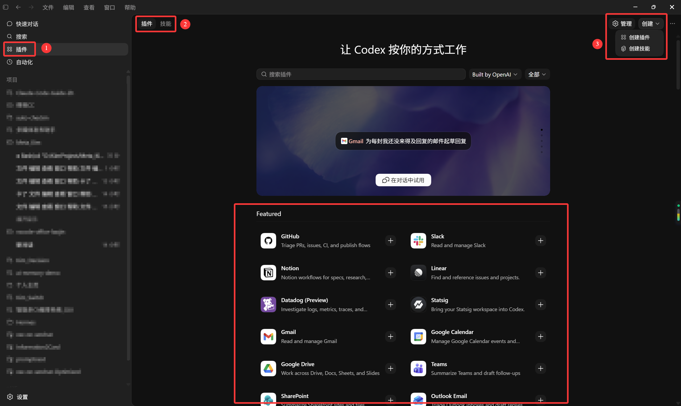681x406 pixels.
Task: Choose 创建插件 from the dropdown
Action: coord(639,37)
